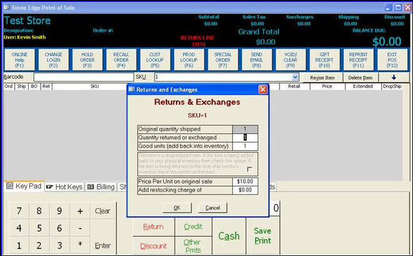This screenshot has width=413, height=256.
Task: Start a SPECIAL ORDER (F7)
Action: pyautogui.click(x=223, y=60)
